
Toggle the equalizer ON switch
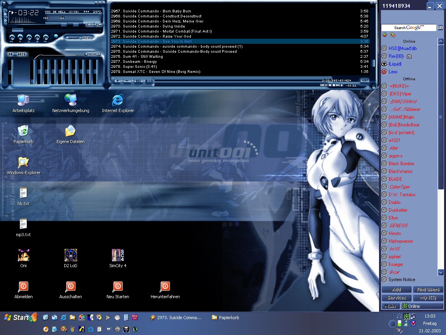click(10, 54)
